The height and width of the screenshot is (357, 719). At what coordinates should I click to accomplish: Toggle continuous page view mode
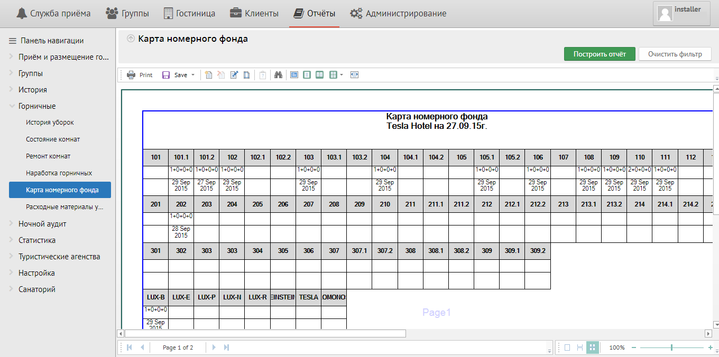(580, 347)
